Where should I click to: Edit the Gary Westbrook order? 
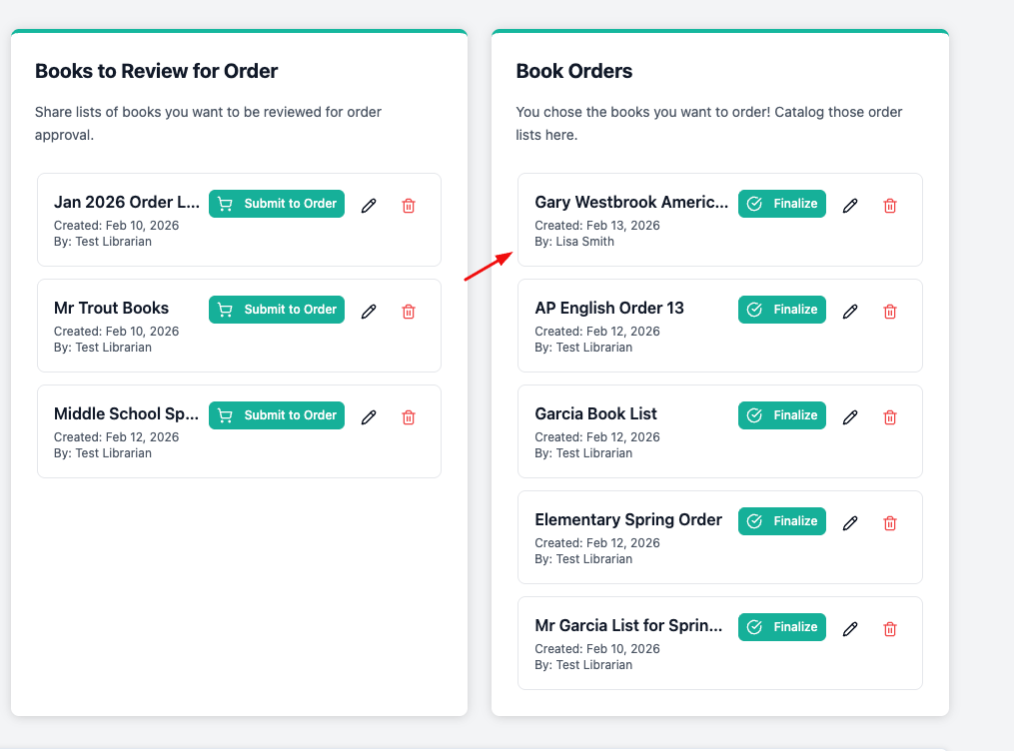coord(850,206)
